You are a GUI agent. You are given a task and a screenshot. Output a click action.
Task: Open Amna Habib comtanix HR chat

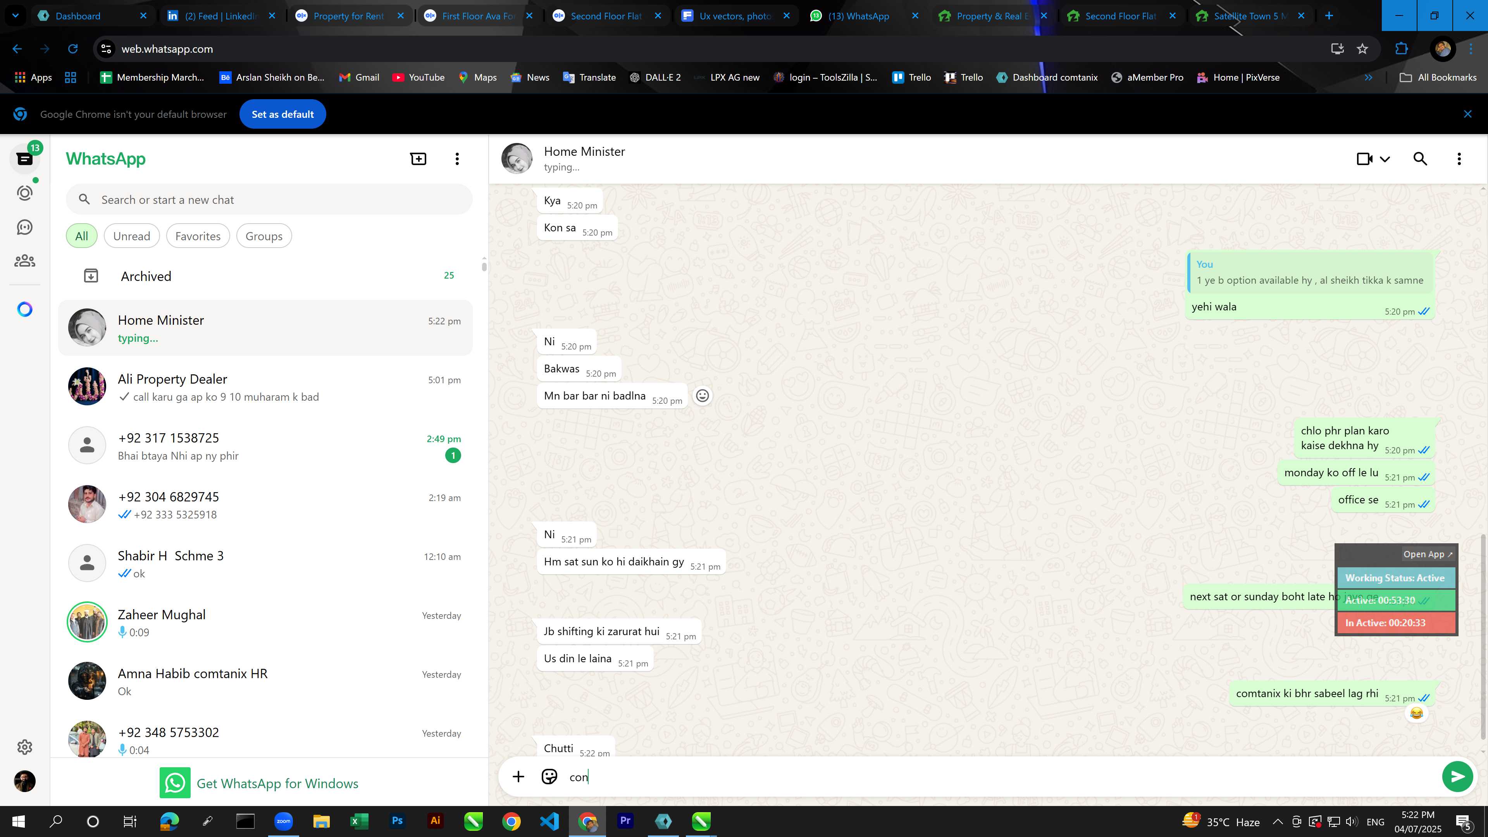(x=266, y=682)
